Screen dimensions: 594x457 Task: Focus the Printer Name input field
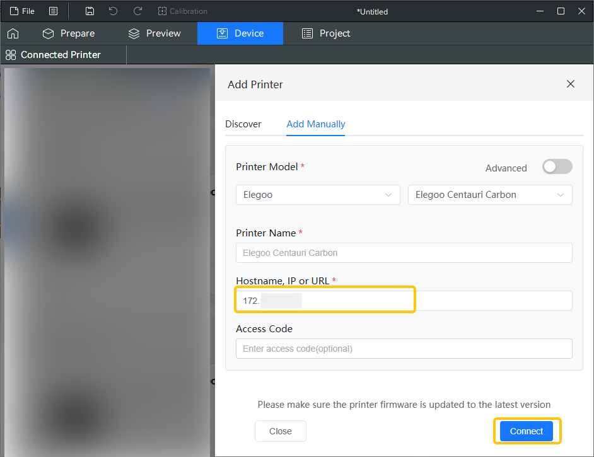tap(404, 253)
